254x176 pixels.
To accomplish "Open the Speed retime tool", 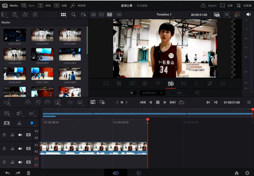I will (158, 83).
